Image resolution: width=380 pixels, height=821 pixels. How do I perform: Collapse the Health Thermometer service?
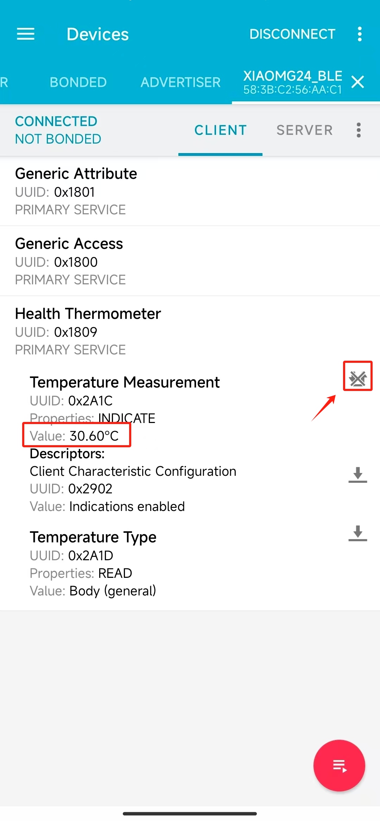tap(190, 331)
